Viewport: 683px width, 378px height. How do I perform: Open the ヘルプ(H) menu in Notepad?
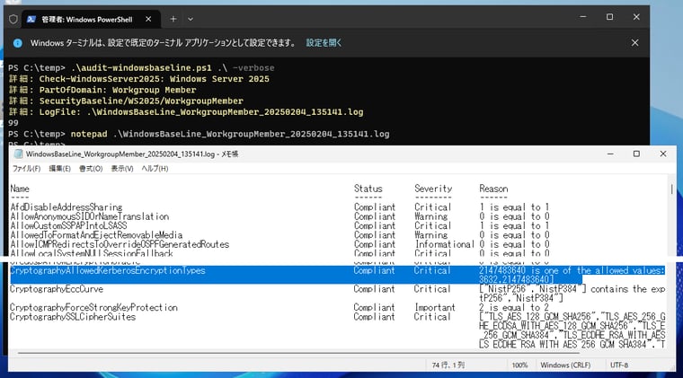coord(155,169)
